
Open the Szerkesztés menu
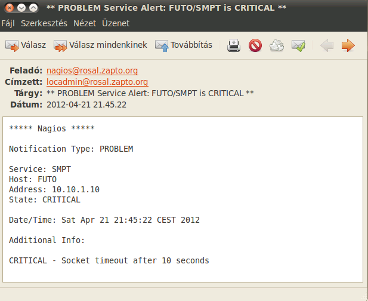pyautogui.click(x=44, y=23)
